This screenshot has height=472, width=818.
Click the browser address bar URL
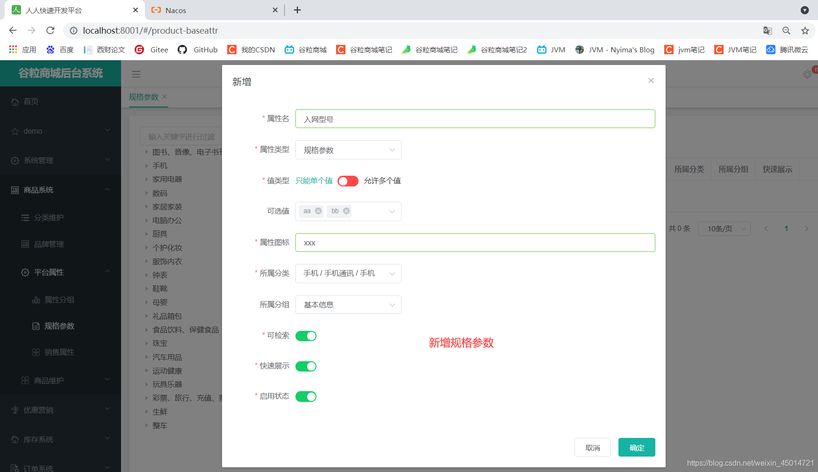(x=151, y=30)
